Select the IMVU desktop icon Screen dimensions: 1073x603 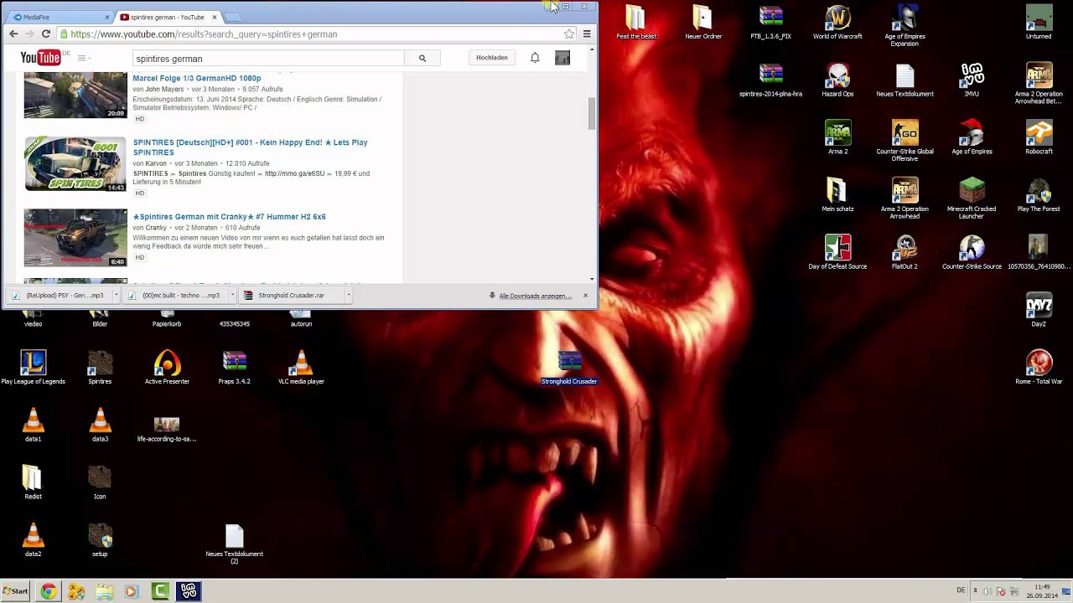[x=972, y=80]
